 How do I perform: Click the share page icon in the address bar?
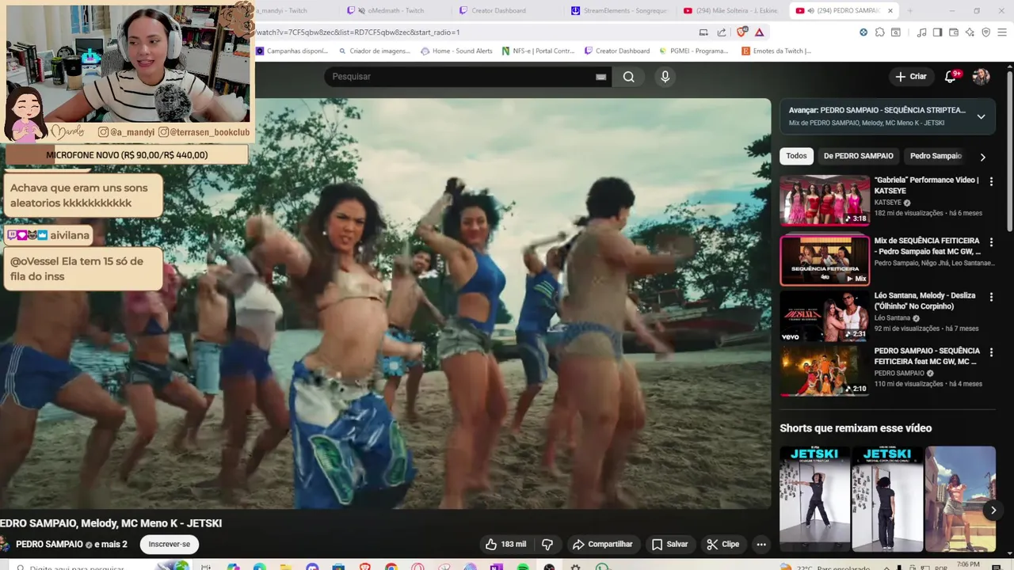(x=722, y=32)
